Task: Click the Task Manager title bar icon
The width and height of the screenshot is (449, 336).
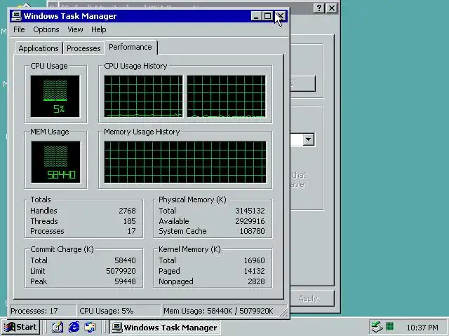Action: point(16,15)
